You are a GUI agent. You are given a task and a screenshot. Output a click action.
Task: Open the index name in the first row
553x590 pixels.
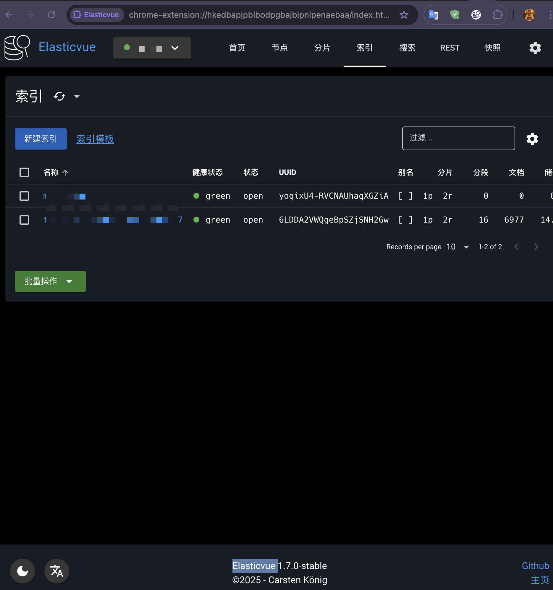64,196
